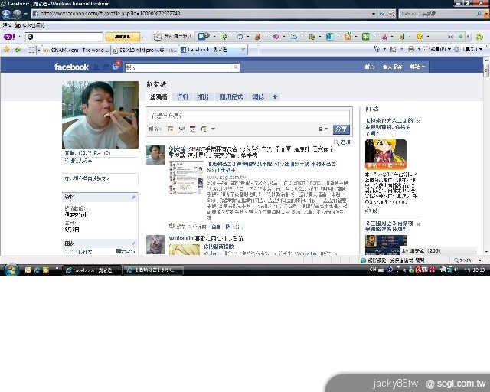
Task: Select the Applications tab on the profile
Action: pos(231,97)
